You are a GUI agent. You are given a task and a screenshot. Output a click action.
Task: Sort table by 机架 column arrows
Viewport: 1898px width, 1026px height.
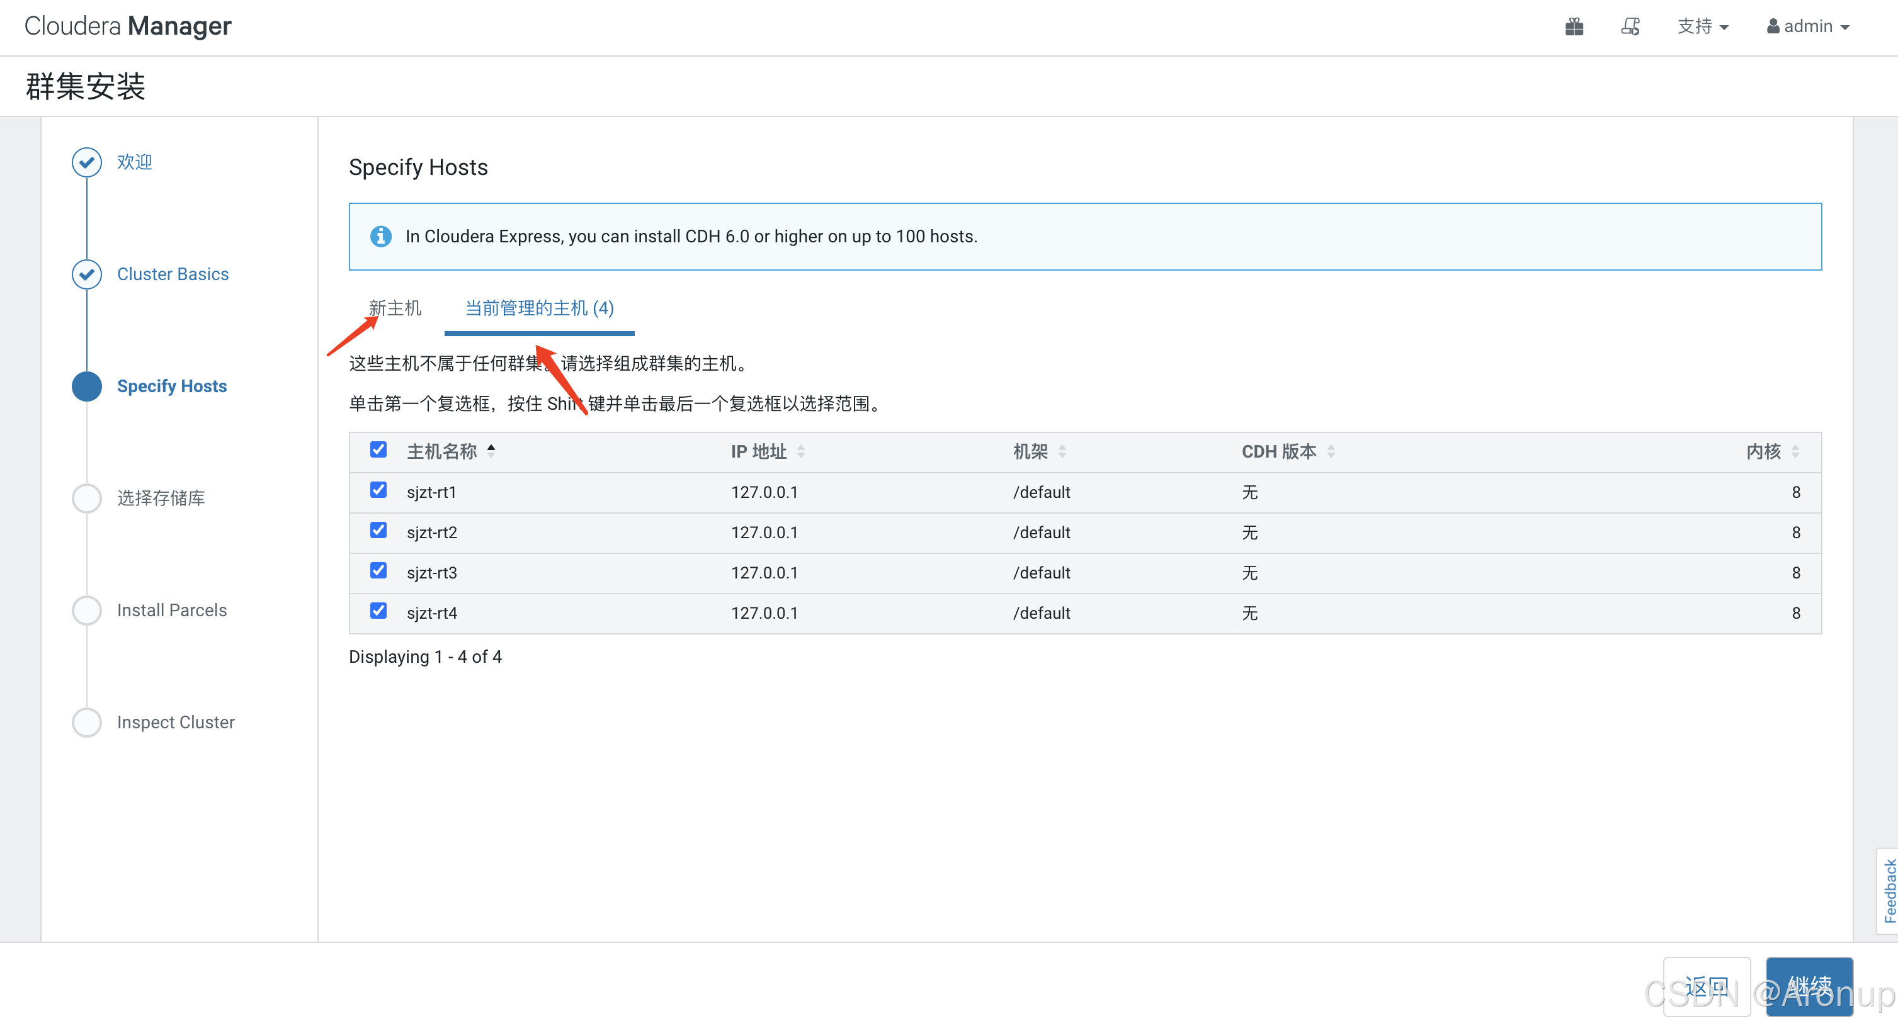coord(1062,451)
